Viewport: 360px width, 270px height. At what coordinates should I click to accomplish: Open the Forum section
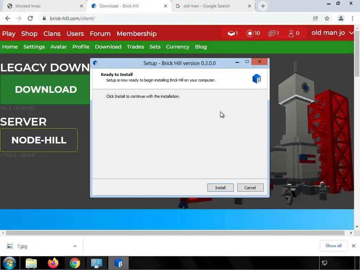tap(100, 33)
